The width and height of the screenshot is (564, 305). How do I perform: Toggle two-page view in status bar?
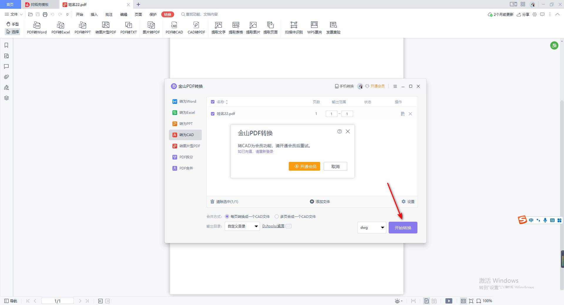(x=434, y=301)
